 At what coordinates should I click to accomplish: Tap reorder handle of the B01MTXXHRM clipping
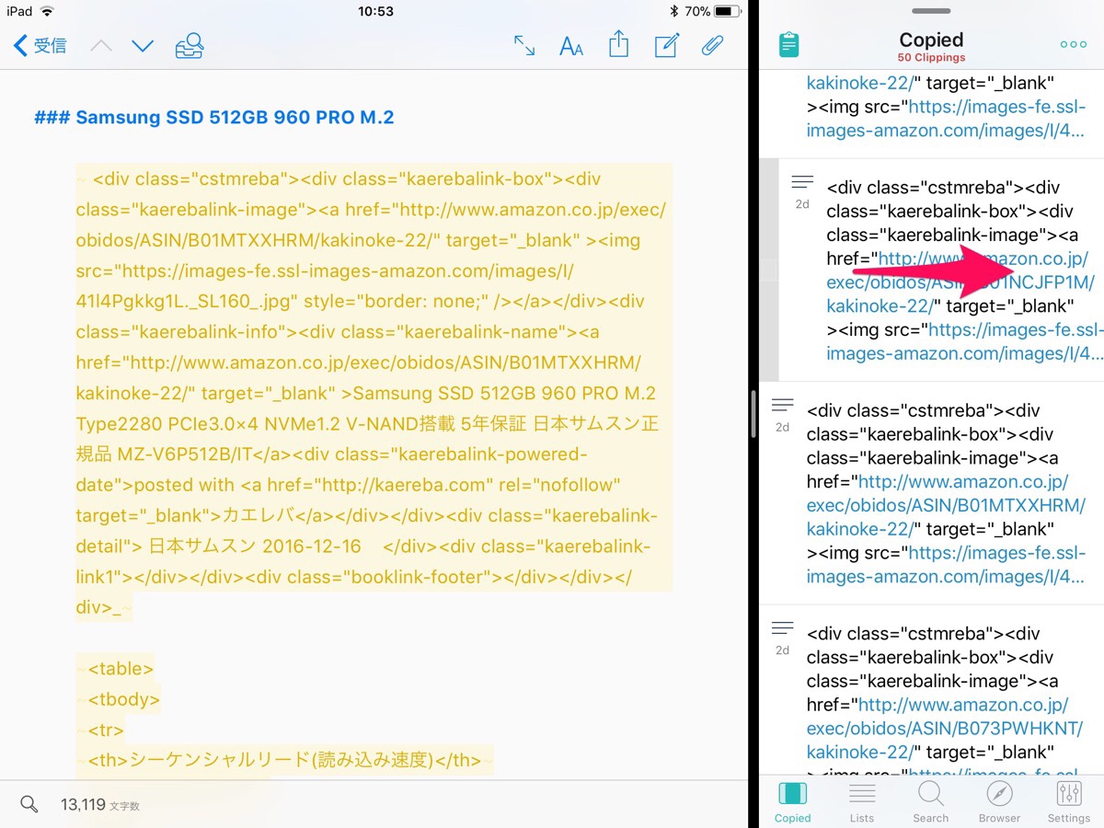[x=782, y=405]
